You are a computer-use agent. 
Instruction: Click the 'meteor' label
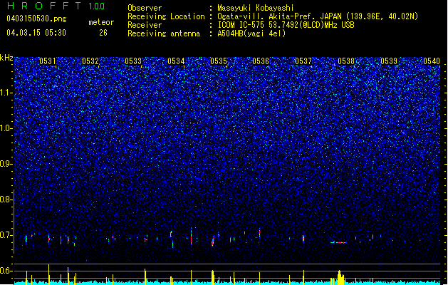101,22
